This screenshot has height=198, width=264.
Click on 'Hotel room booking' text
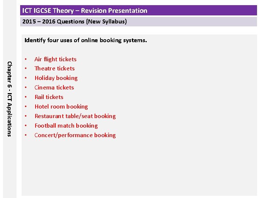coord(61,107)
